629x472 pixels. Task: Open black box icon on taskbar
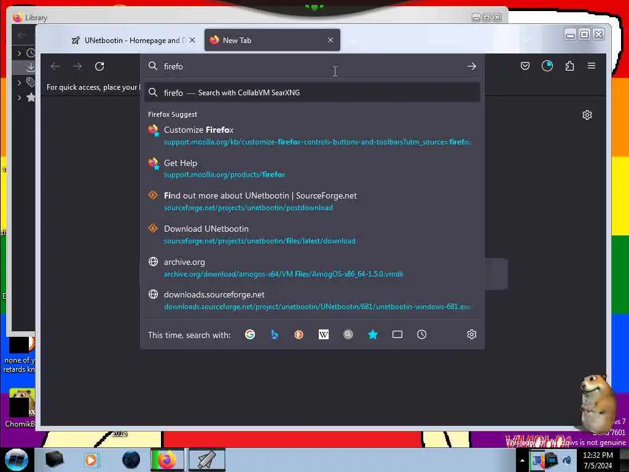tap(55, 460)
